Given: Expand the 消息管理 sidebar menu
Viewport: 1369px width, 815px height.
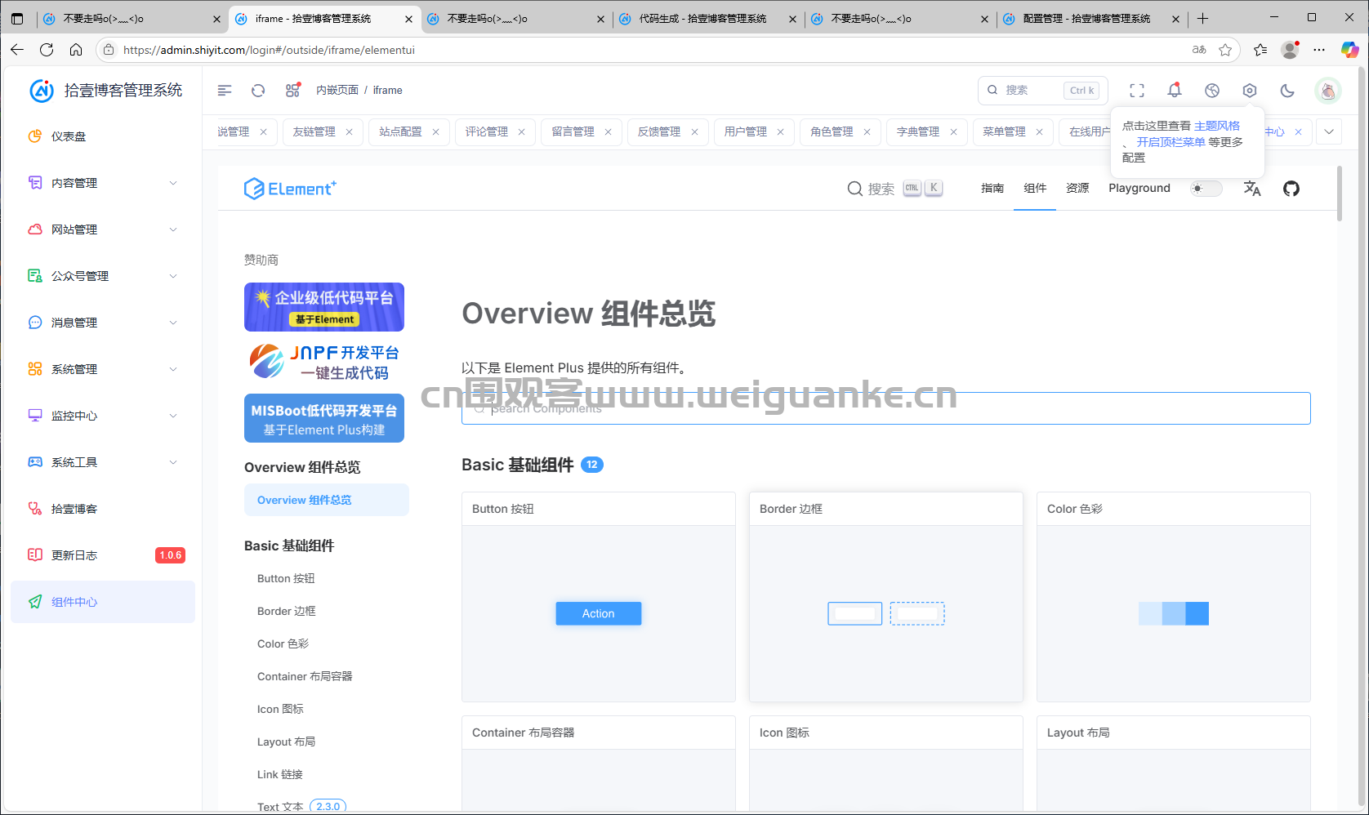Looking at the screenshot, I should 103,323.
